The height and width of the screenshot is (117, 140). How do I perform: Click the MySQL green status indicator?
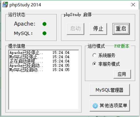click(x=44, y=33)
